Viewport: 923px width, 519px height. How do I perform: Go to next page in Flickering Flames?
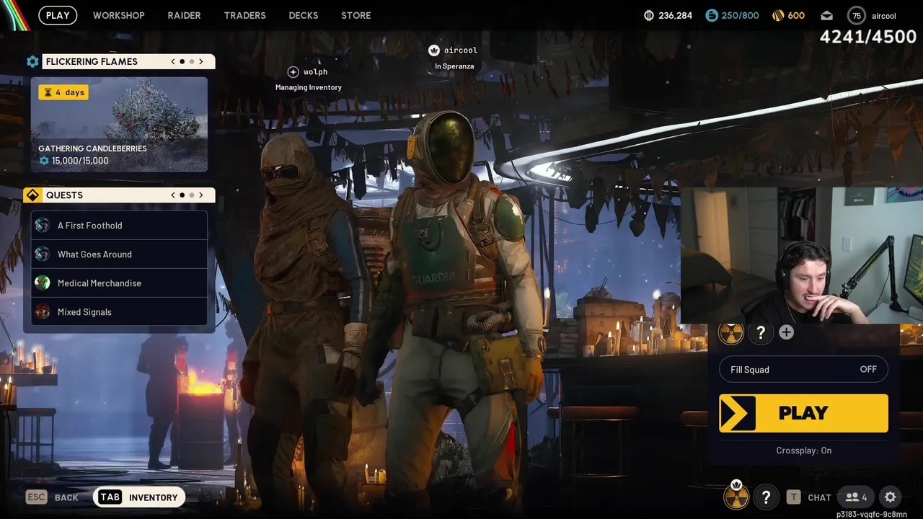201,61
